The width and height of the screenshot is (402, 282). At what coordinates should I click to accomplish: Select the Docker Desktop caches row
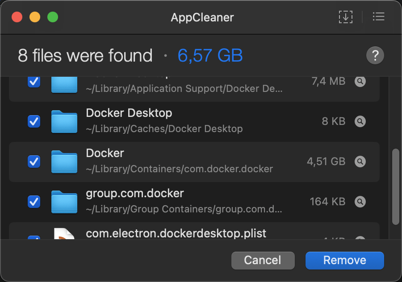(194, 121)
